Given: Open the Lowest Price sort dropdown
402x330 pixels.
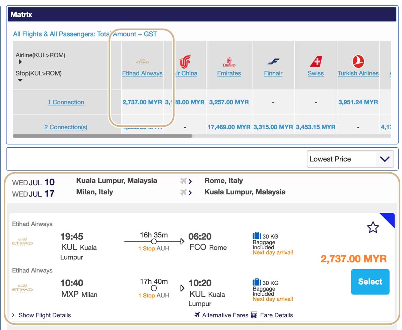Looking at the screenshot, I should (x=350, y=159).
